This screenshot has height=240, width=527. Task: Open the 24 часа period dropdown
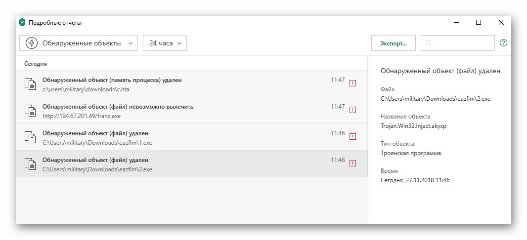pyautogui.click(x=165, y=43)
